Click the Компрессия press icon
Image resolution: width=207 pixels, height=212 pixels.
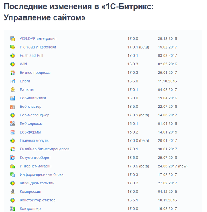[x=13, y=192]
